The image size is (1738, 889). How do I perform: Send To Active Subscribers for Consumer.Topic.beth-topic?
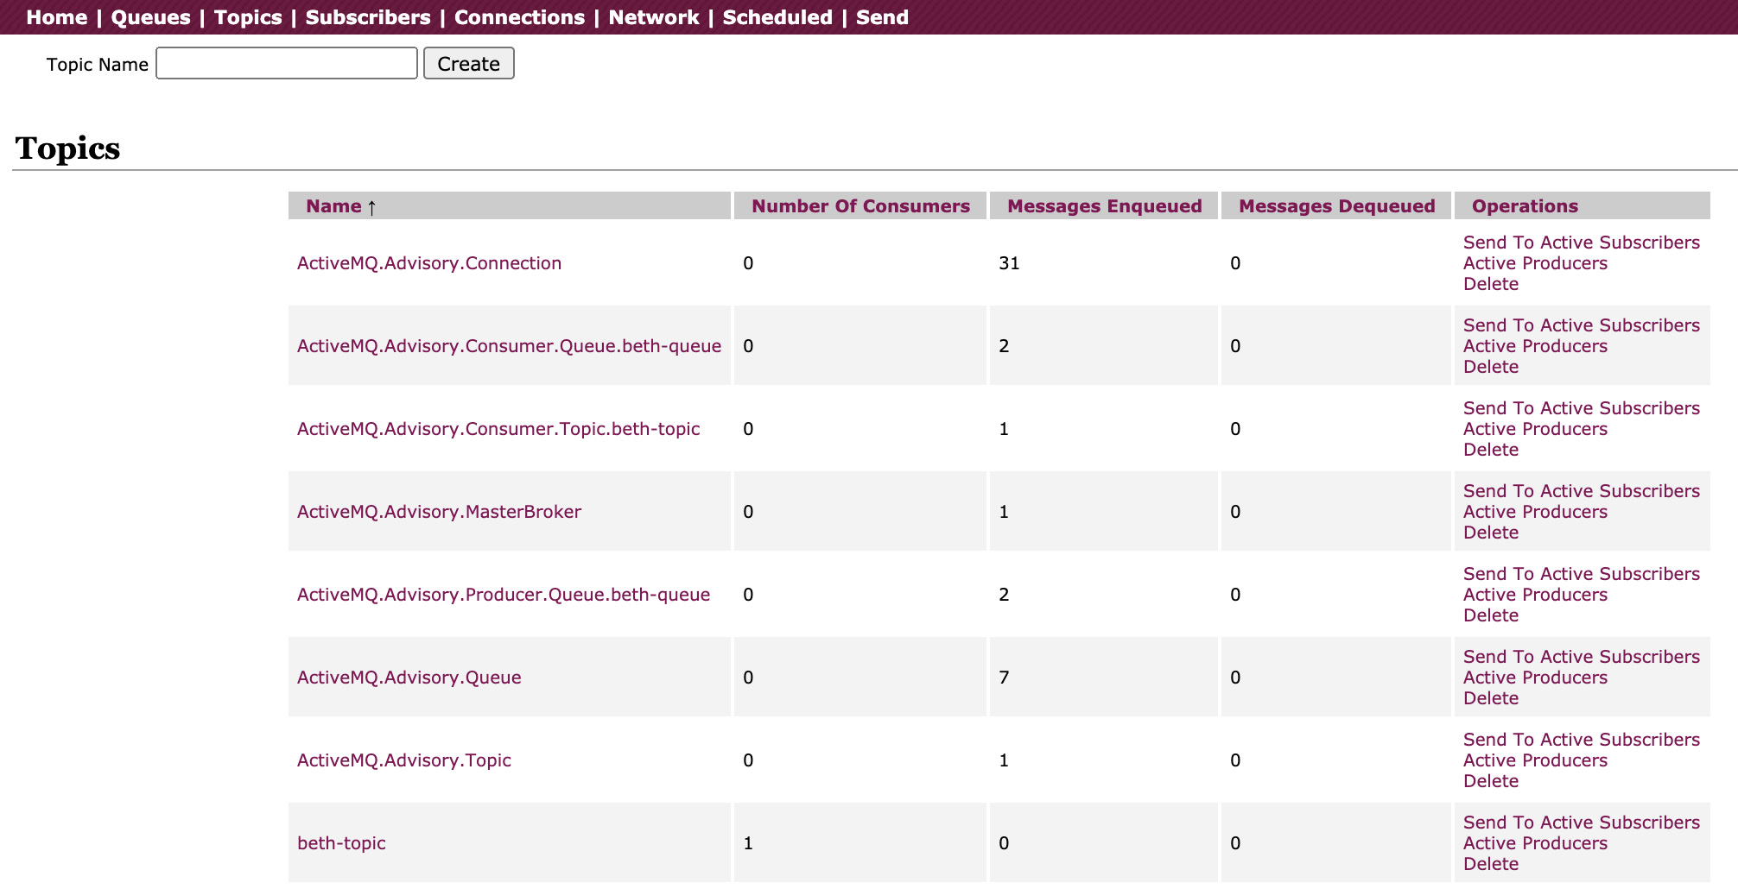[x=1582, y=408]
